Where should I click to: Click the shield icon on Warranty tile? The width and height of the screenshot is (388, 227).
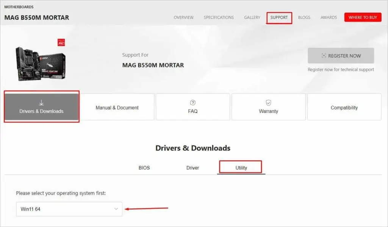[268, 102]
